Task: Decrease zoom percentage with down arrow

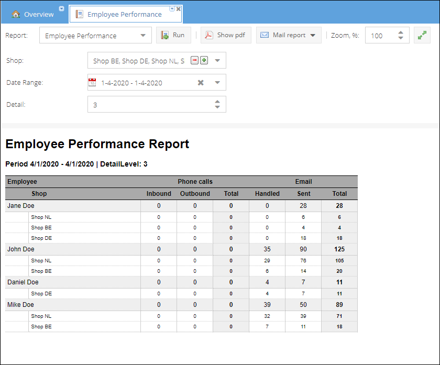Action: point(401,38)
